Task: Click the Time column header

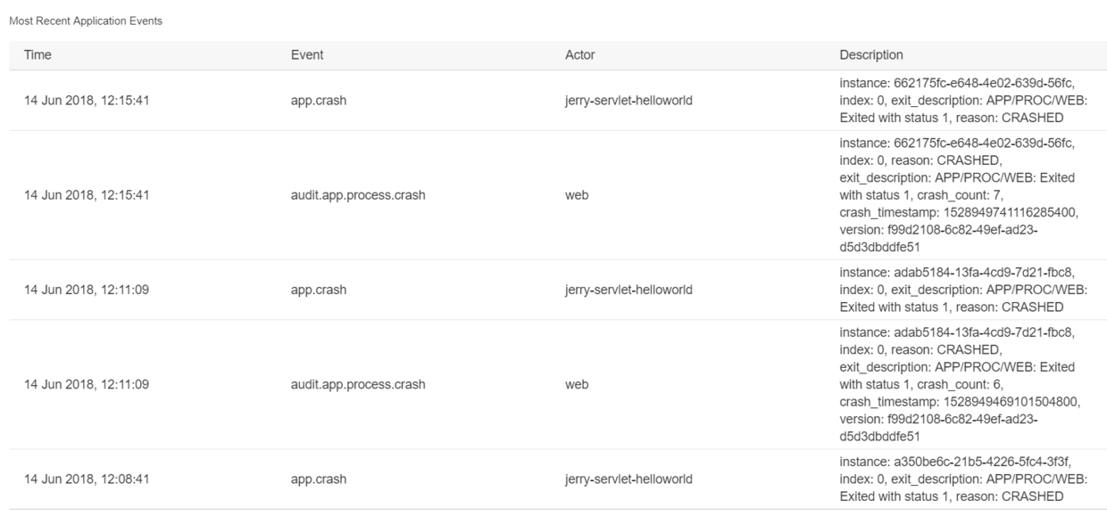Action: [37, 55]
